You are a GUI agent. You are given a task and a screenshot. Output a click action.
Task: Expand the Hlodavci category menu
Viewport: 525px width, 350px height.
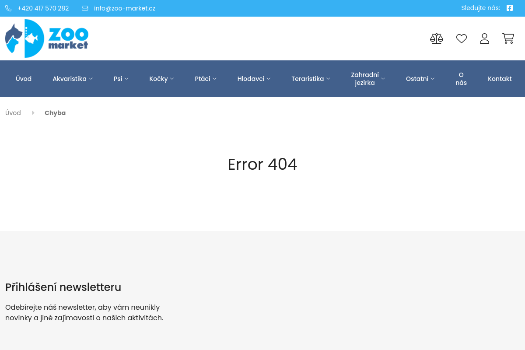tap(254, 79)
